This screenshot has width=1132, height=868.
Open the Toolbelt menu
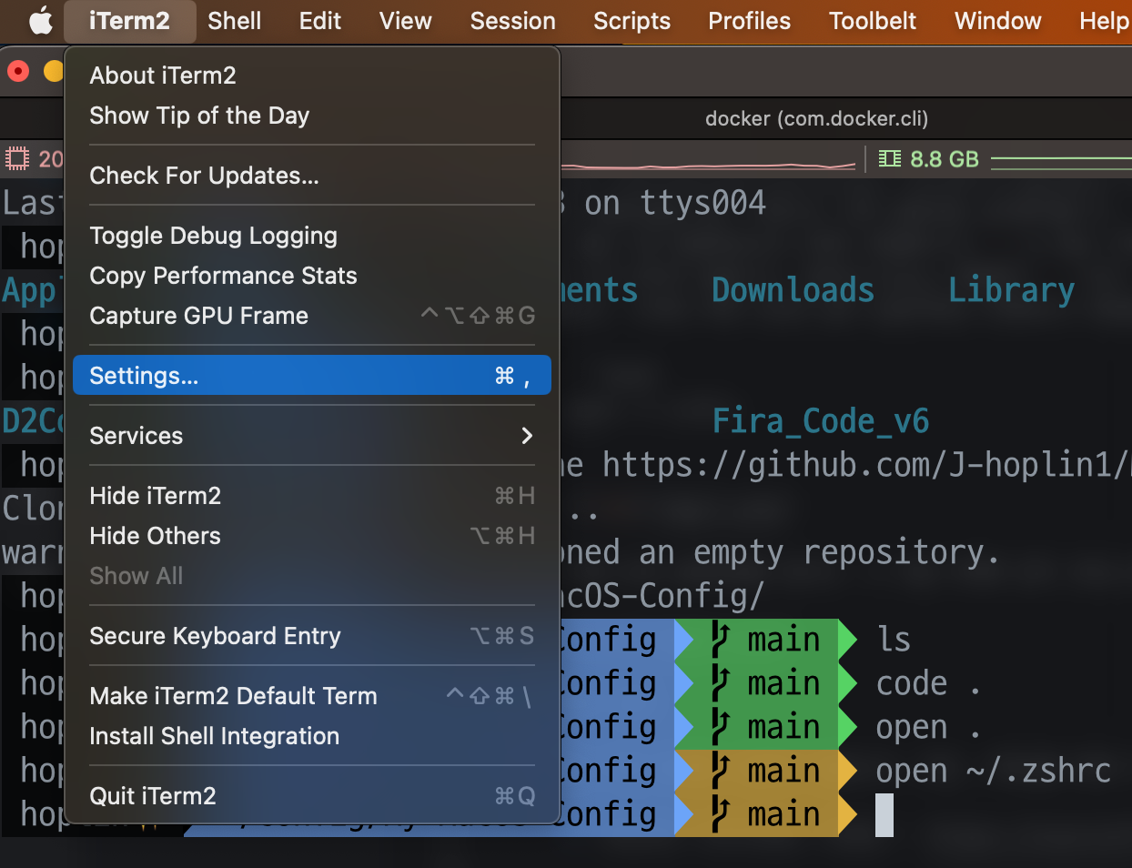pos(873,21)
